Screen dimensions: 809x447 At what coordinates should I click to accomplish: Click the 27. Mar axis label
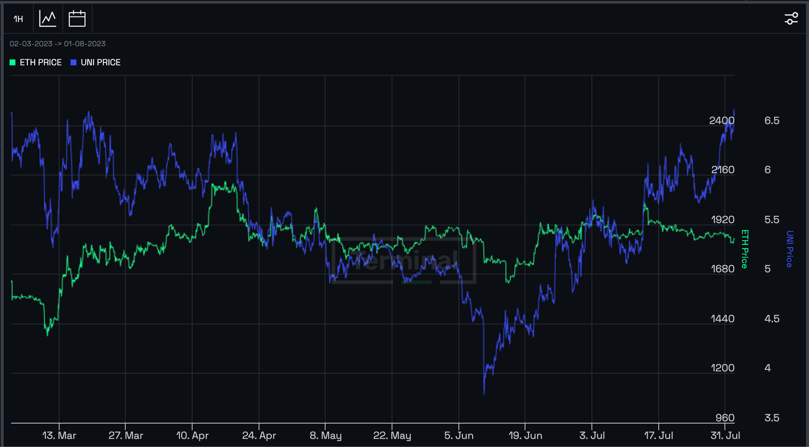click(x=126, y=436)
